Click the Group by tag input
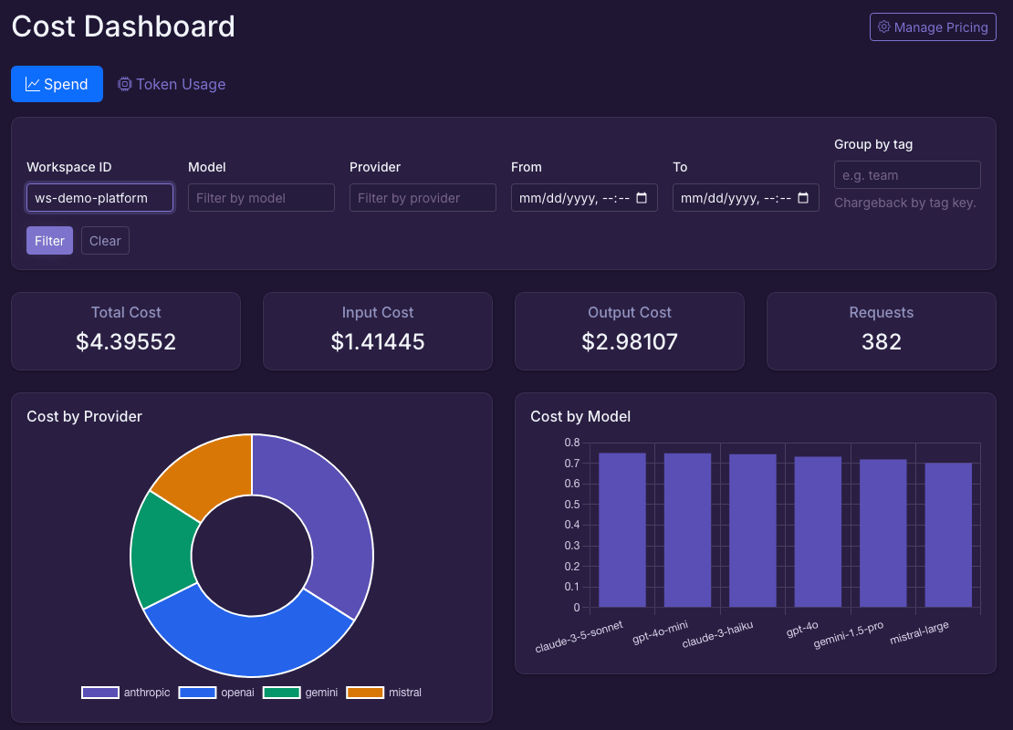 coord(907,175)
